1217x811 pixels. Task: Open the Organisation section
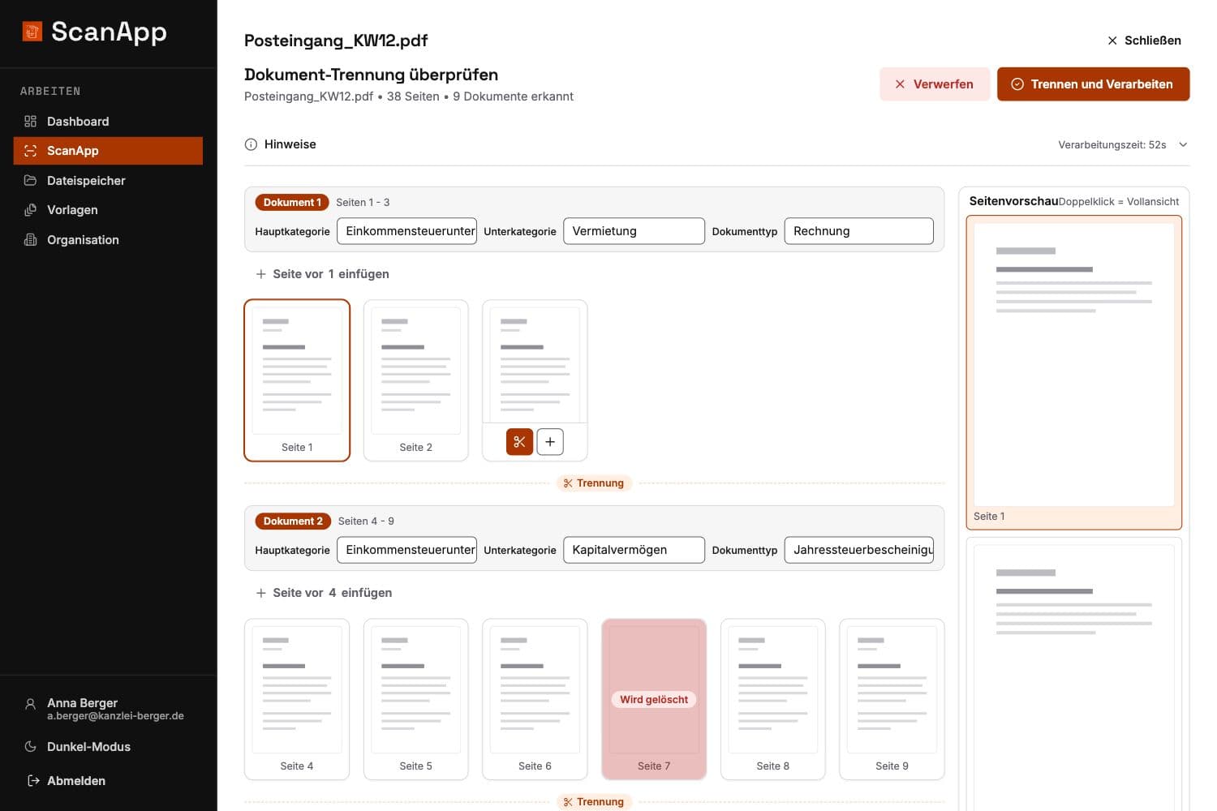(108, 240)
